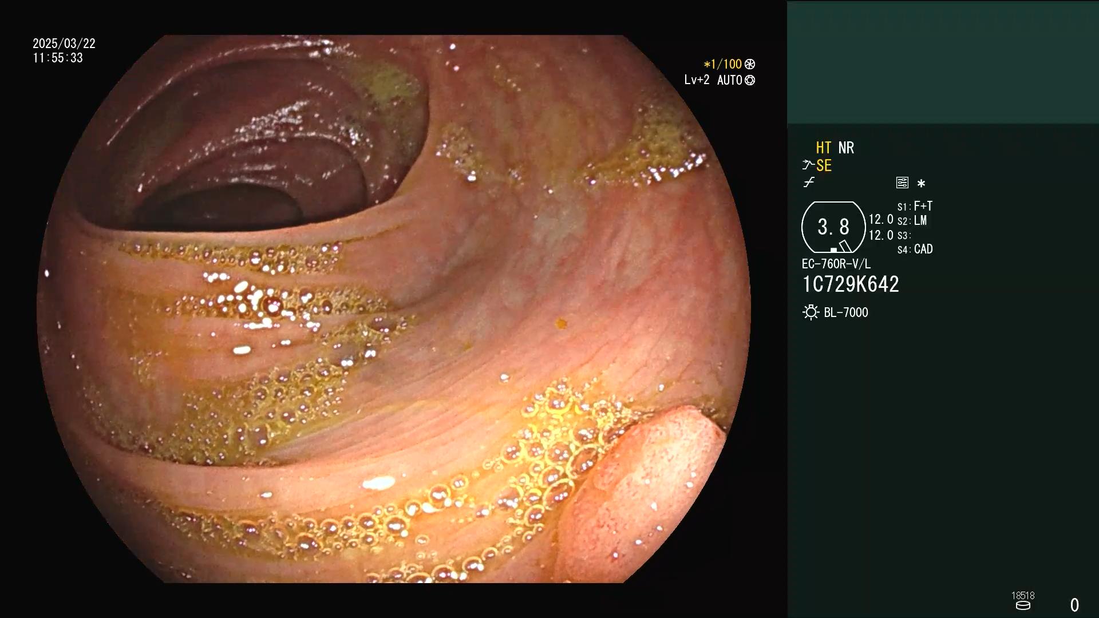Click the shutter value *1/100
Viewport: 1099px width, 618px height.
click(722, 64)
